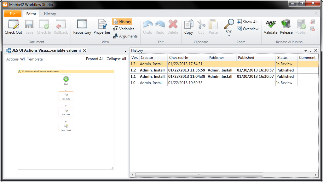The image size is (323, 182).
Task: Click the History table right scroll arrow
Action: [316, 175]
